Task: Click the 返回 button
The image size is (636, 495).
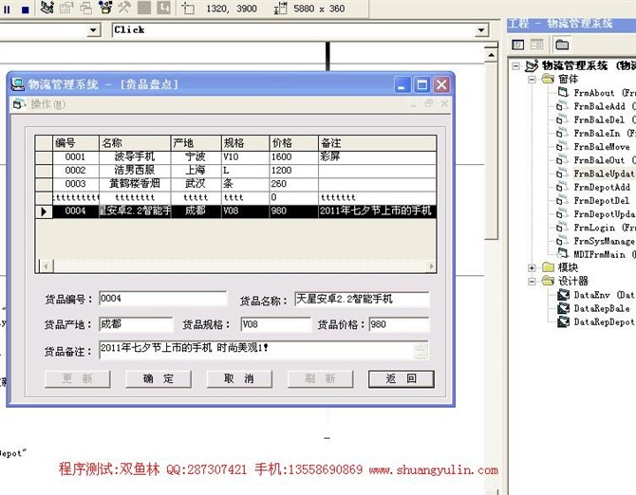Action: (402, 378)
